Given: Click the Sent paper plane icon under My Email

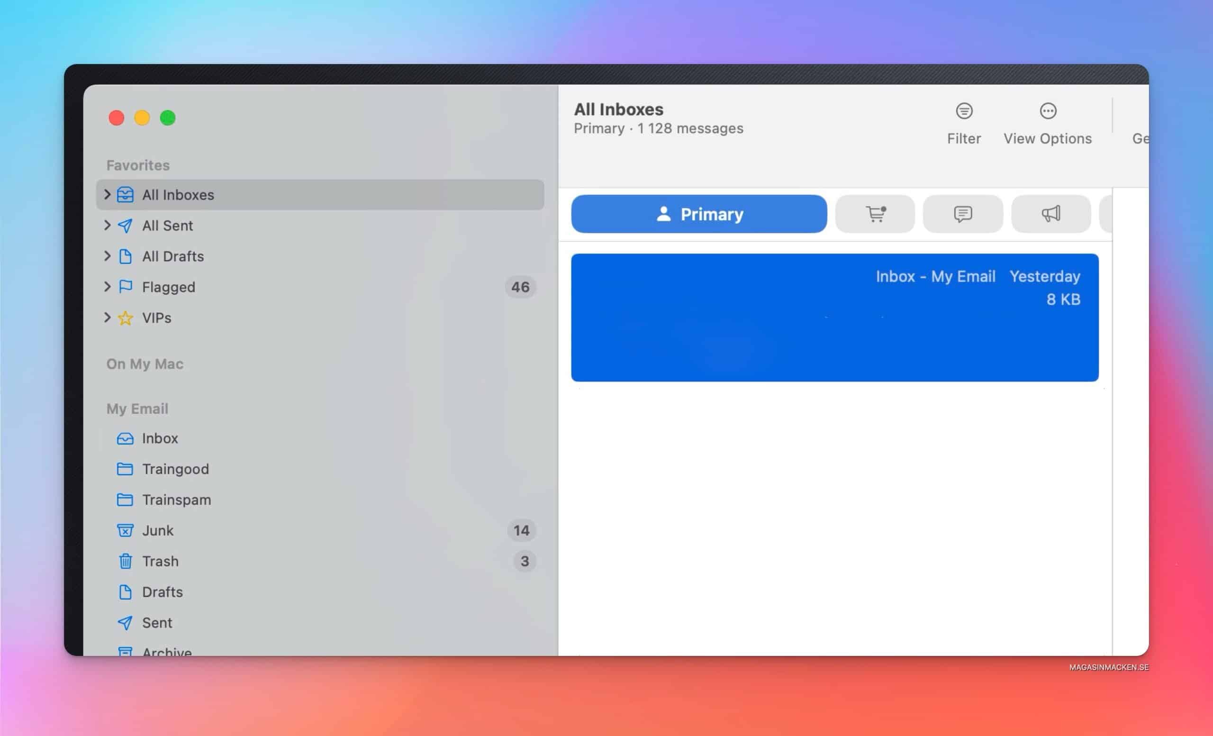Looking at the screenshot, I should click(x=125, y=622).
